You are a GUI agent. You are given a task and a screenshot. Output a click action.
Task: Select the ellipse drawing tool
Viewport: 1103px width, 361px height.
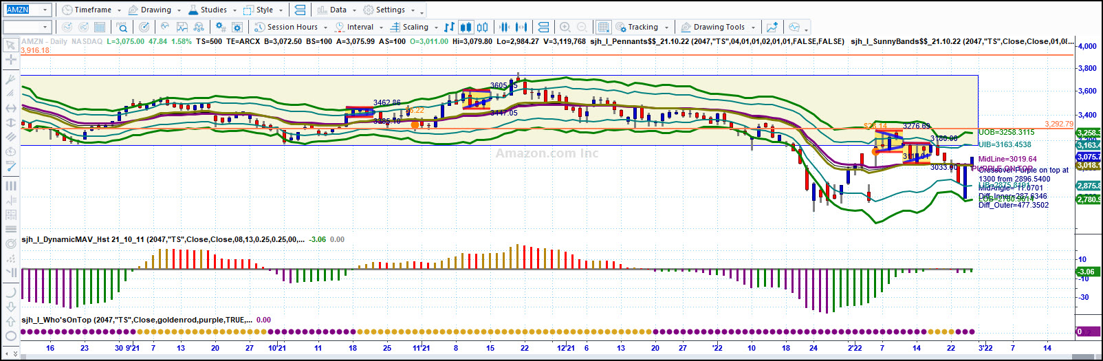(10, 336)
